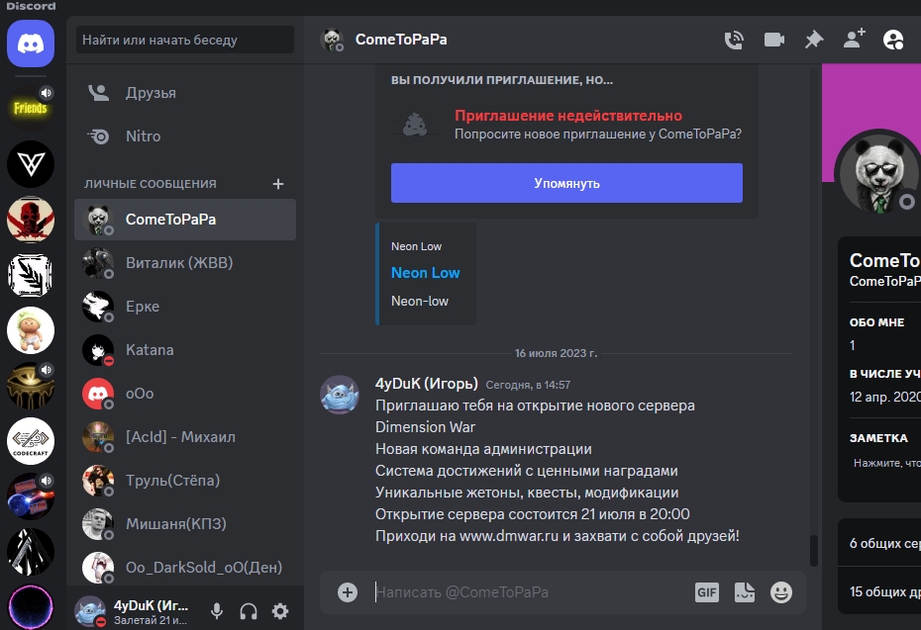Open Discord home direct messages

coord(31,44)
